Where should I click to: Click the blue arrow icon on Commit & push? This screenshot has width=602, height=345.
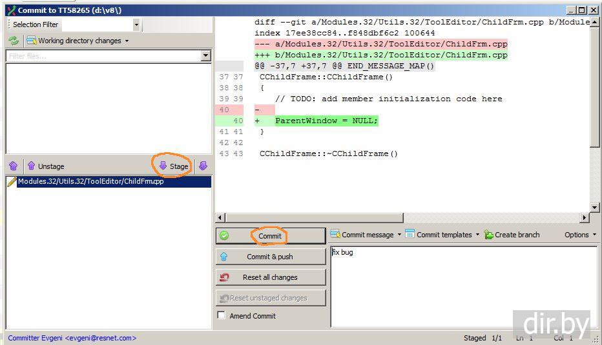tap(224, 257)
